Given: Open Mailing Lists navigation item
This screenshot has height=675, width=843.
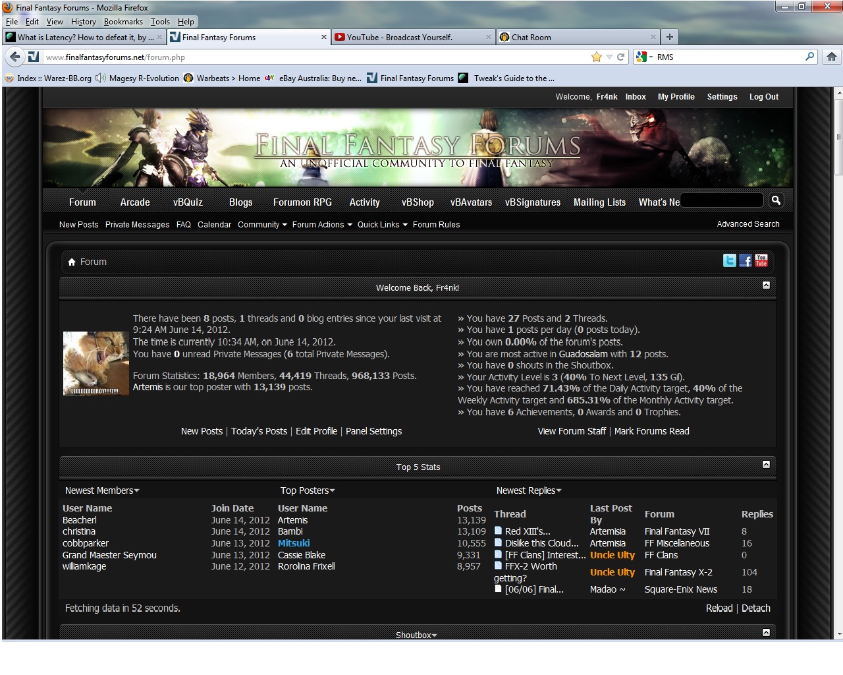Looking at the screenshot, I should [599, 202].
